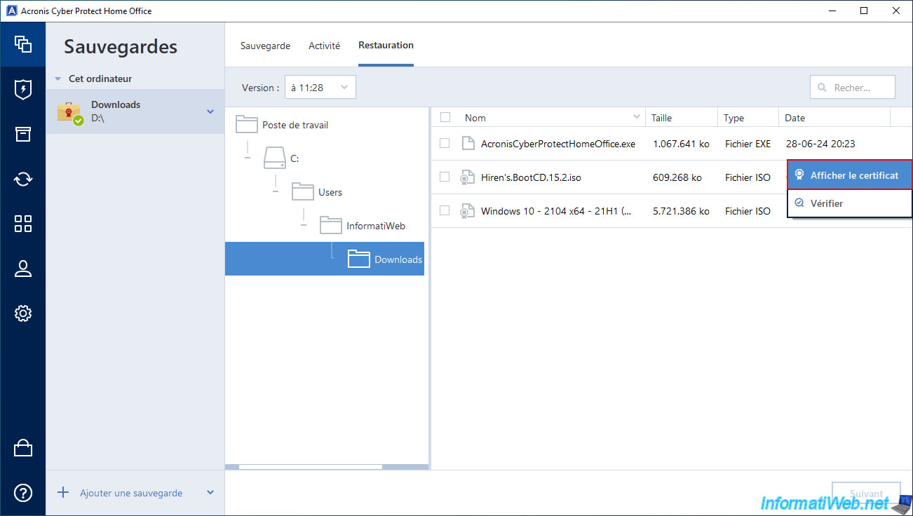This screenshot has width=913, height=516.
Task: Click size value 609.268 ko
Action: (677, 177)
